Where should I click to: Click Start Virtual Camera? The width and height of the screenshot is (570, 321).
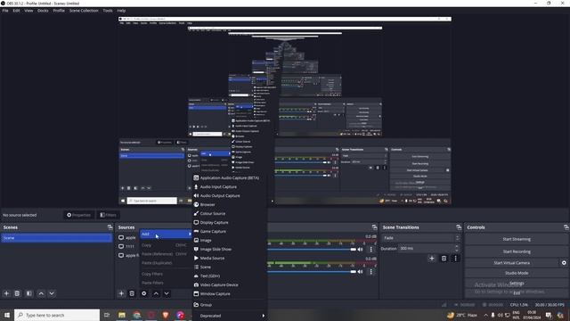(x=512, y=262)
